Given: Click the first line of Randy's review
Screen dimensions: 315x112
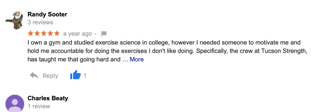Looking at the screenshot, I should click(x=164, y=43).
